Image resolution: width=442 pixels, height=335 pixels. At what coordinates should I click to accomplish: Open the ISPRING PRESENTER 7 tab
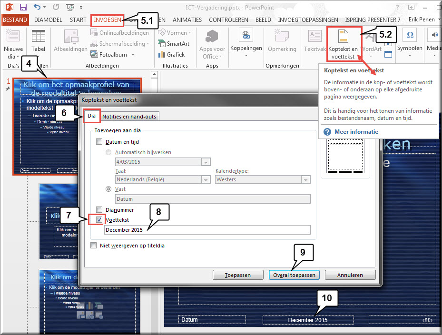pos(373,20)
